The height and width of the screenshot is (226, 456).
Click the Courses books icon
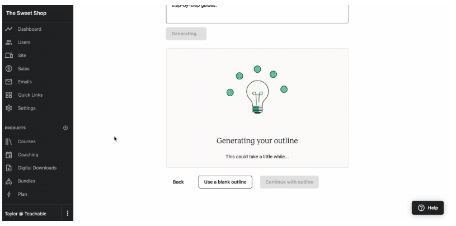(x=9, y=142)
